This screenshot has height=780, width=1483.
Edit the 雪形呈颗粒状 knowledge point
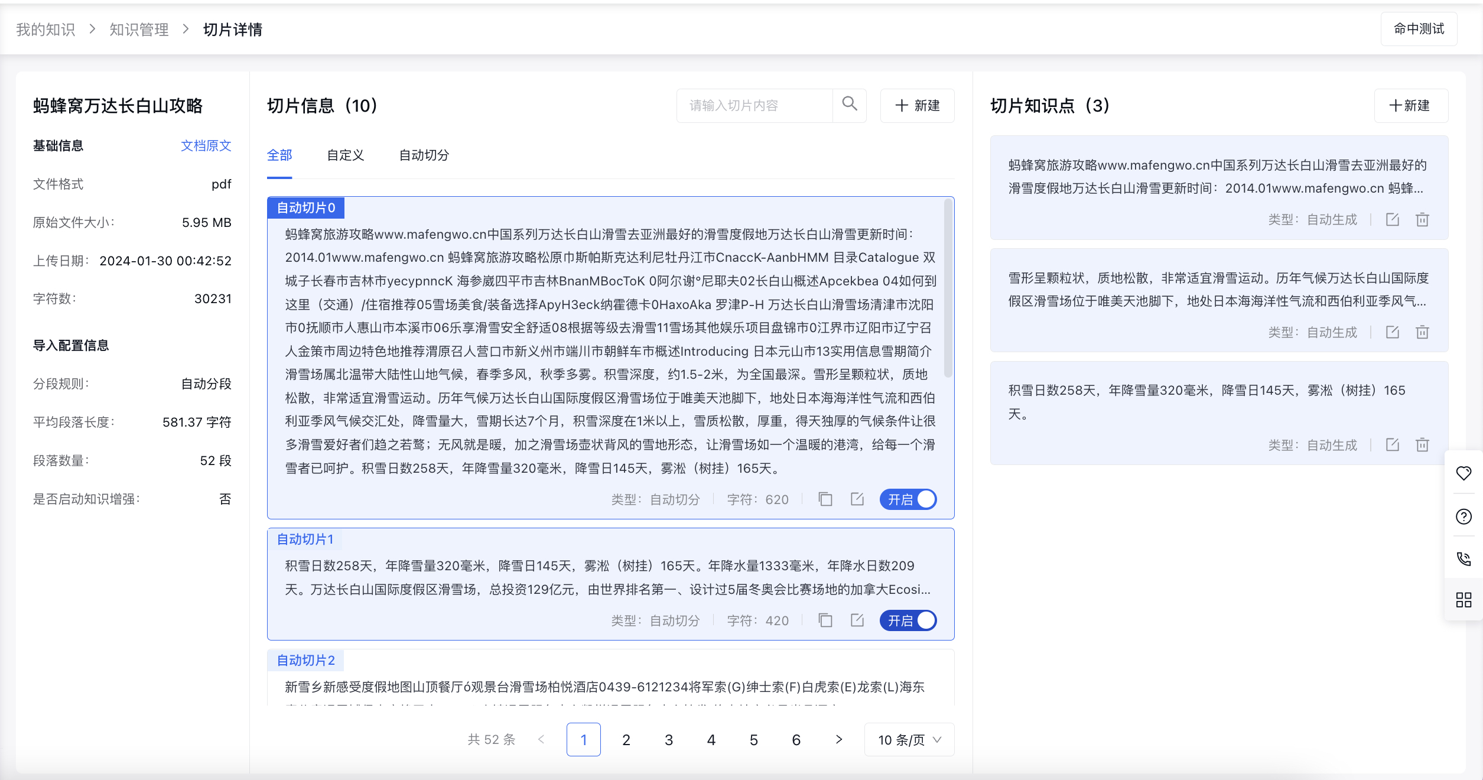1393,332
